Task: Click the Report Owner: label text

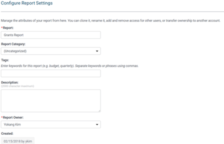Action: (x=13, y=118)
